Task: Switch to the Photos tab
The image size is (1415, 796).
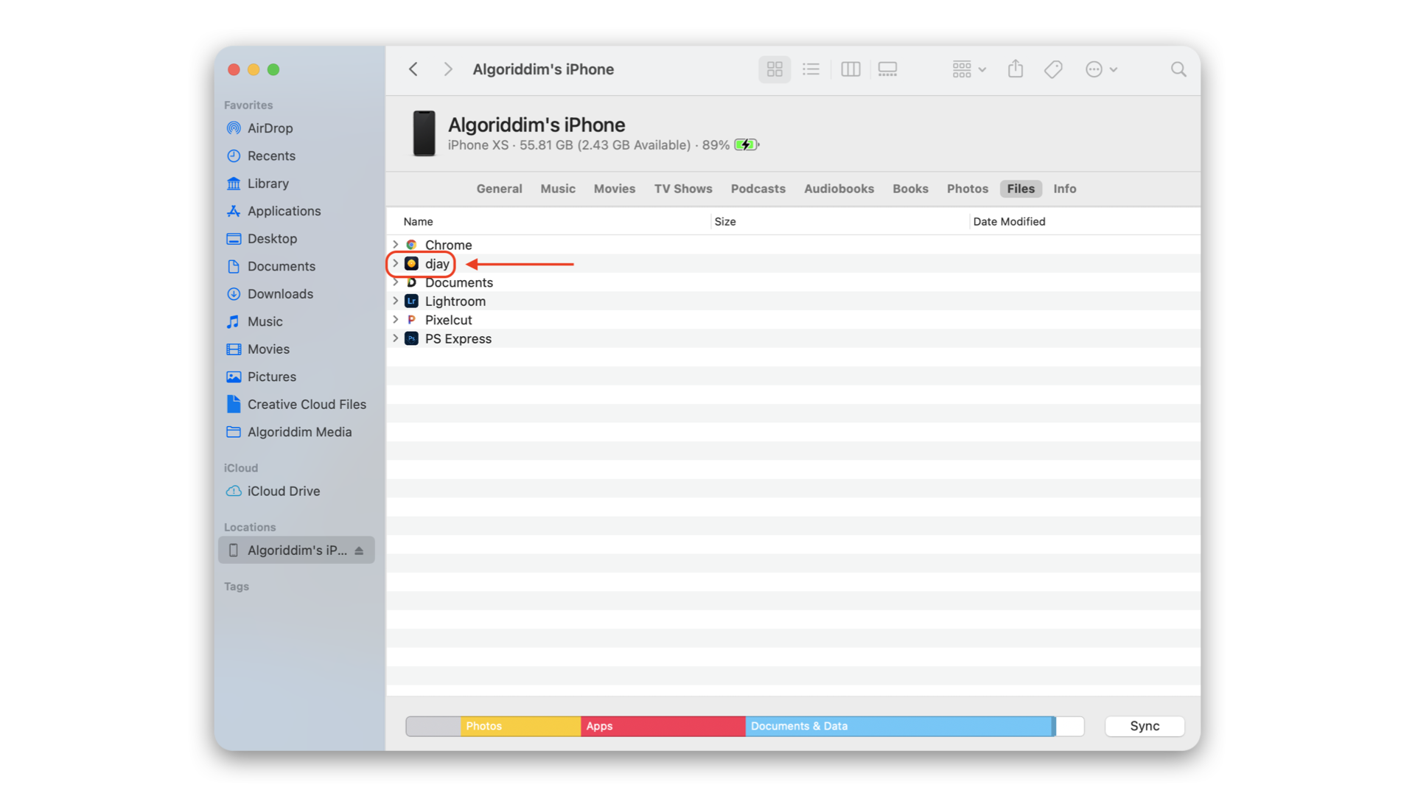Action: coord(967,189)
